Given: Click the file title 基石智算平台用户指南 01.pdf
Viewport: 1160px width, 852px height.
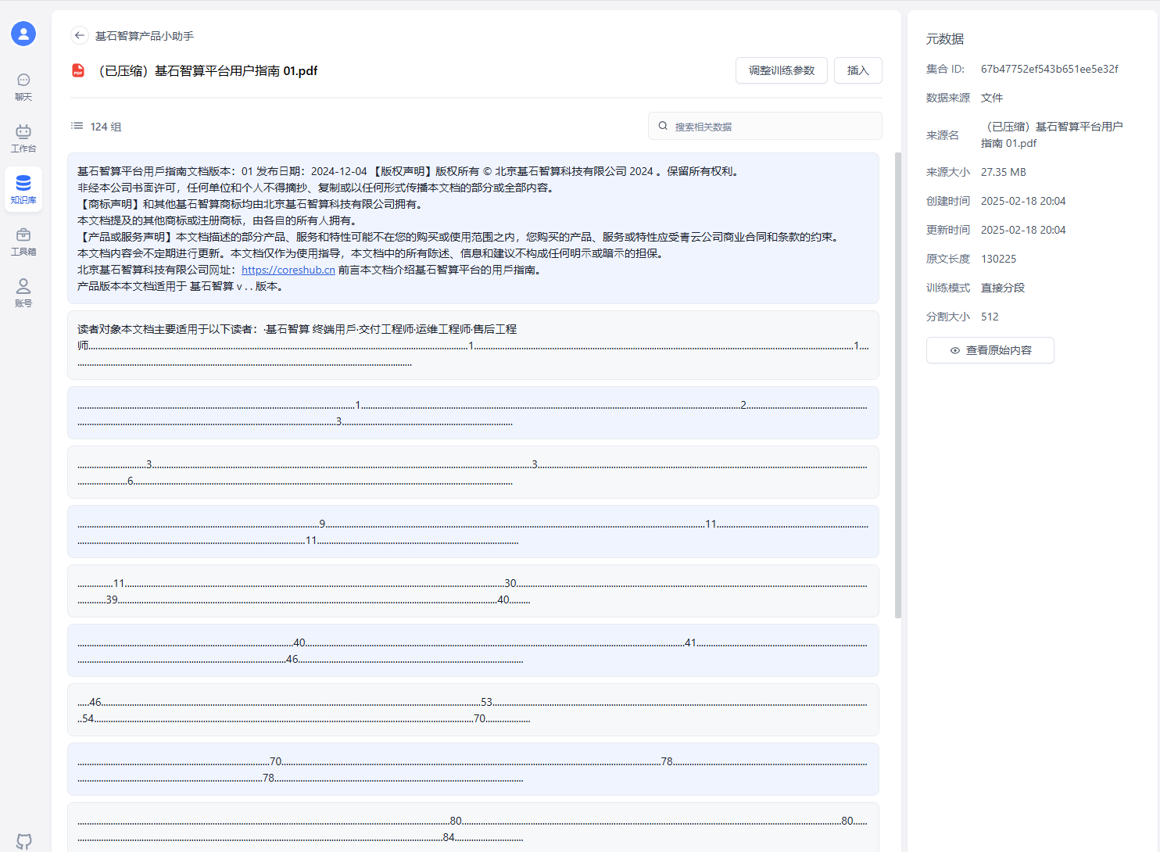Looking at the screenshot, I should pyautogui.click(x=206, y=70).
